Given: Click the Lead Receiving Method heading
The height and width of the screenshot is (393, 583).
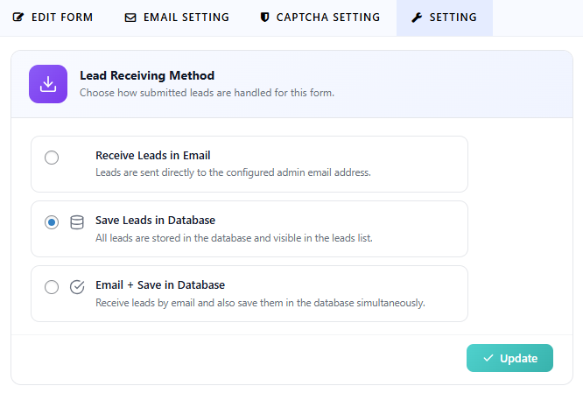Looking at the screenshot, I should click(146, 76).
